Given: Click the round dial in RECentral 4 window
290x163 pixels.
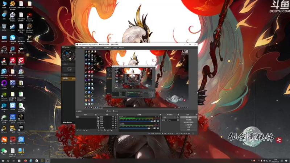Looking at the screenshot, I should tap(68, 55).
